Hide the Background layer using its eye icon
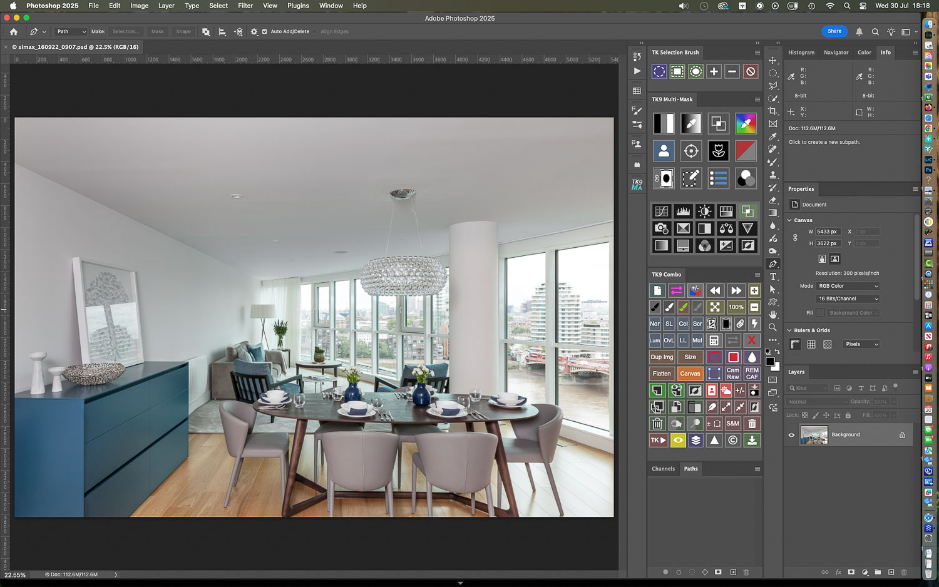 [791, 435]
